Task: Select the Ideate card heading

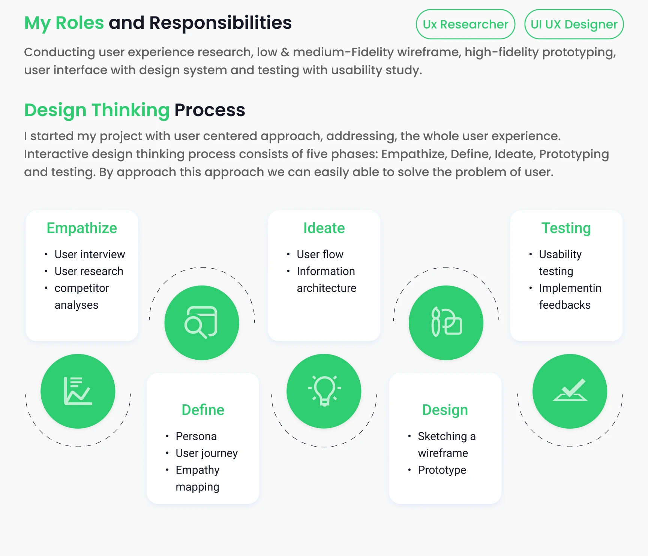Action: (x=324, y=228)
